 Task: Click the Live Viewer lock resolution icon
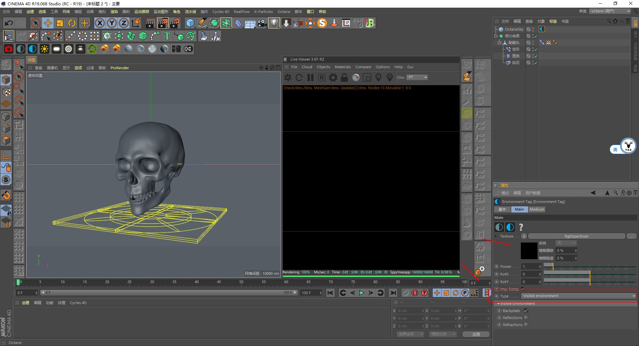(x=344, y=78)
